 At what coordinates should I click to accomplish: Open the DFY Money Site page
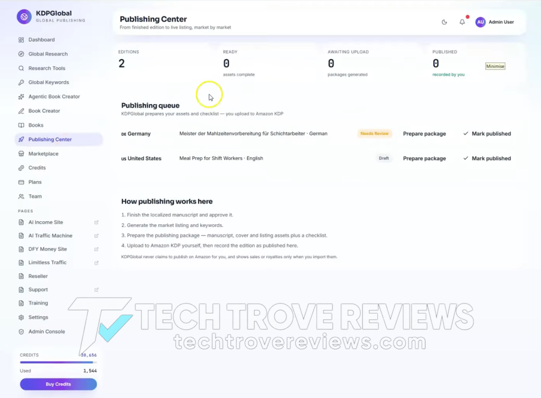(48, 249)
